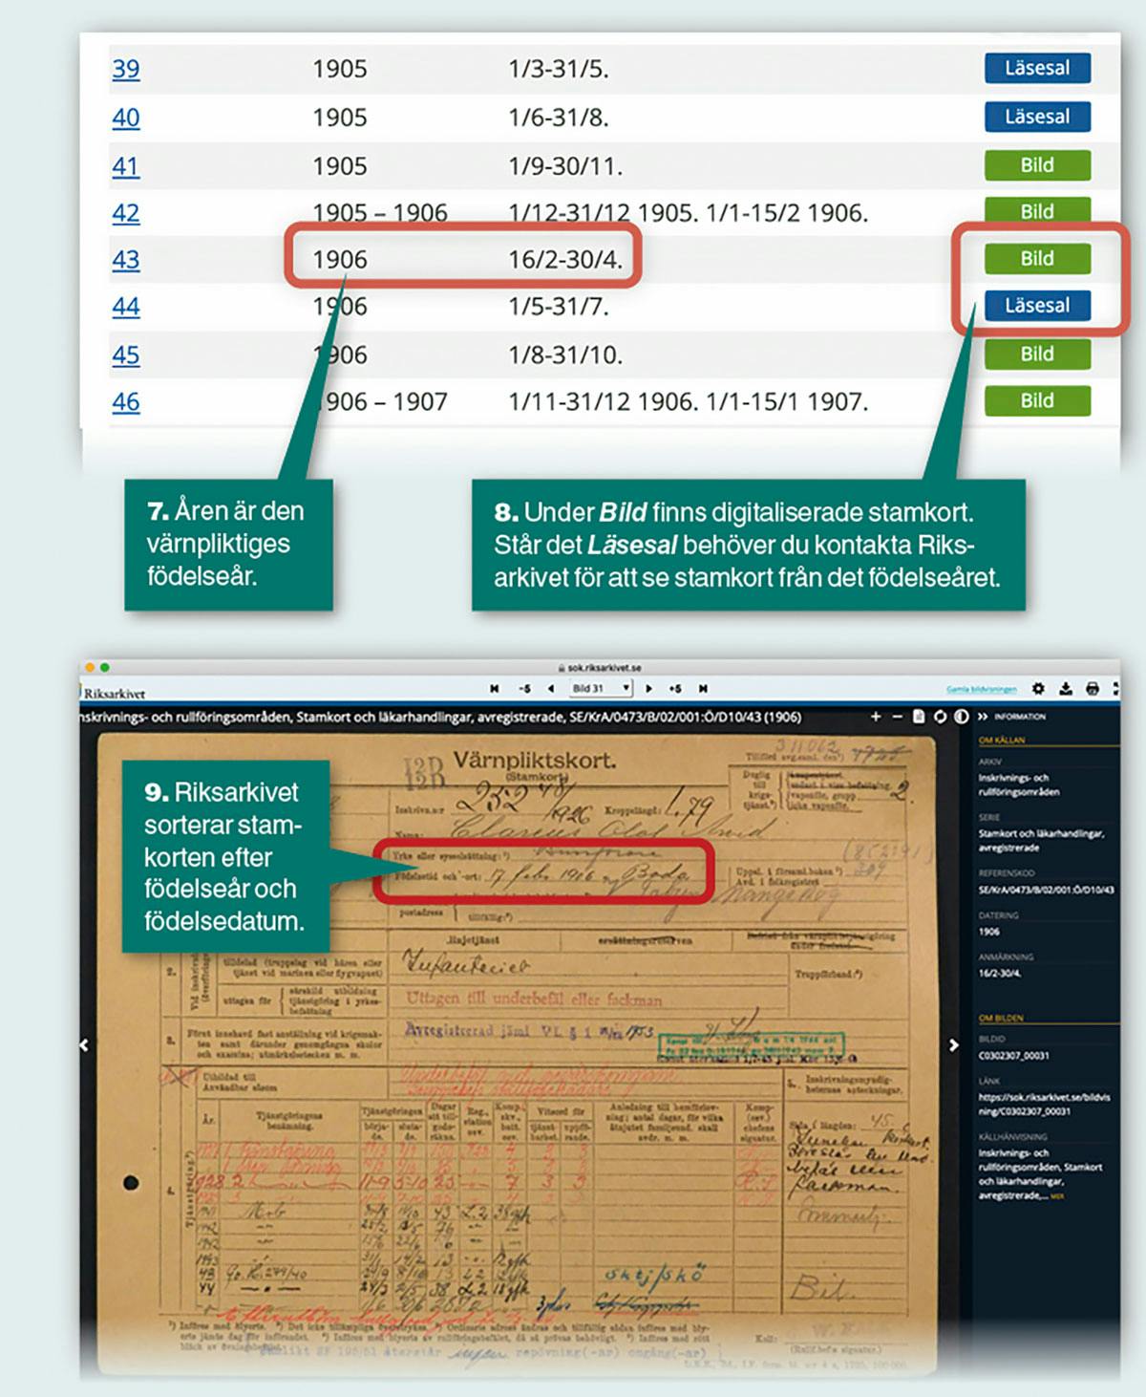The width and height of the screenshot is (1146, 1397).
Task: Go to the previous image arrow
Action: 551,688
